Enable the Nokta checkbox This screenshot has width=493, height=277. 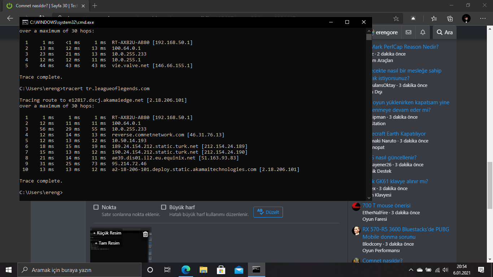pyautogui.click(x=96, y=207)
